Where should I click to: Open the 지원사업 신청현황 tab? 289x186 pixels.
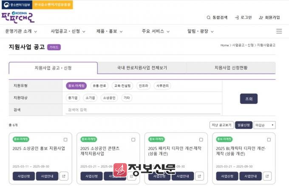click(231, 68)
